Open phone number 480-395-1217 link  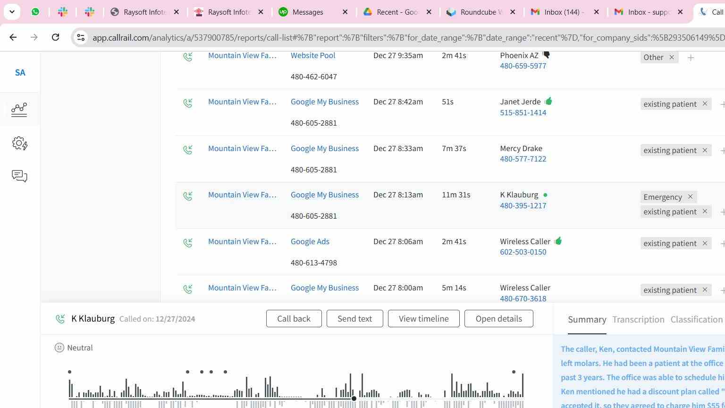point(523,205)
